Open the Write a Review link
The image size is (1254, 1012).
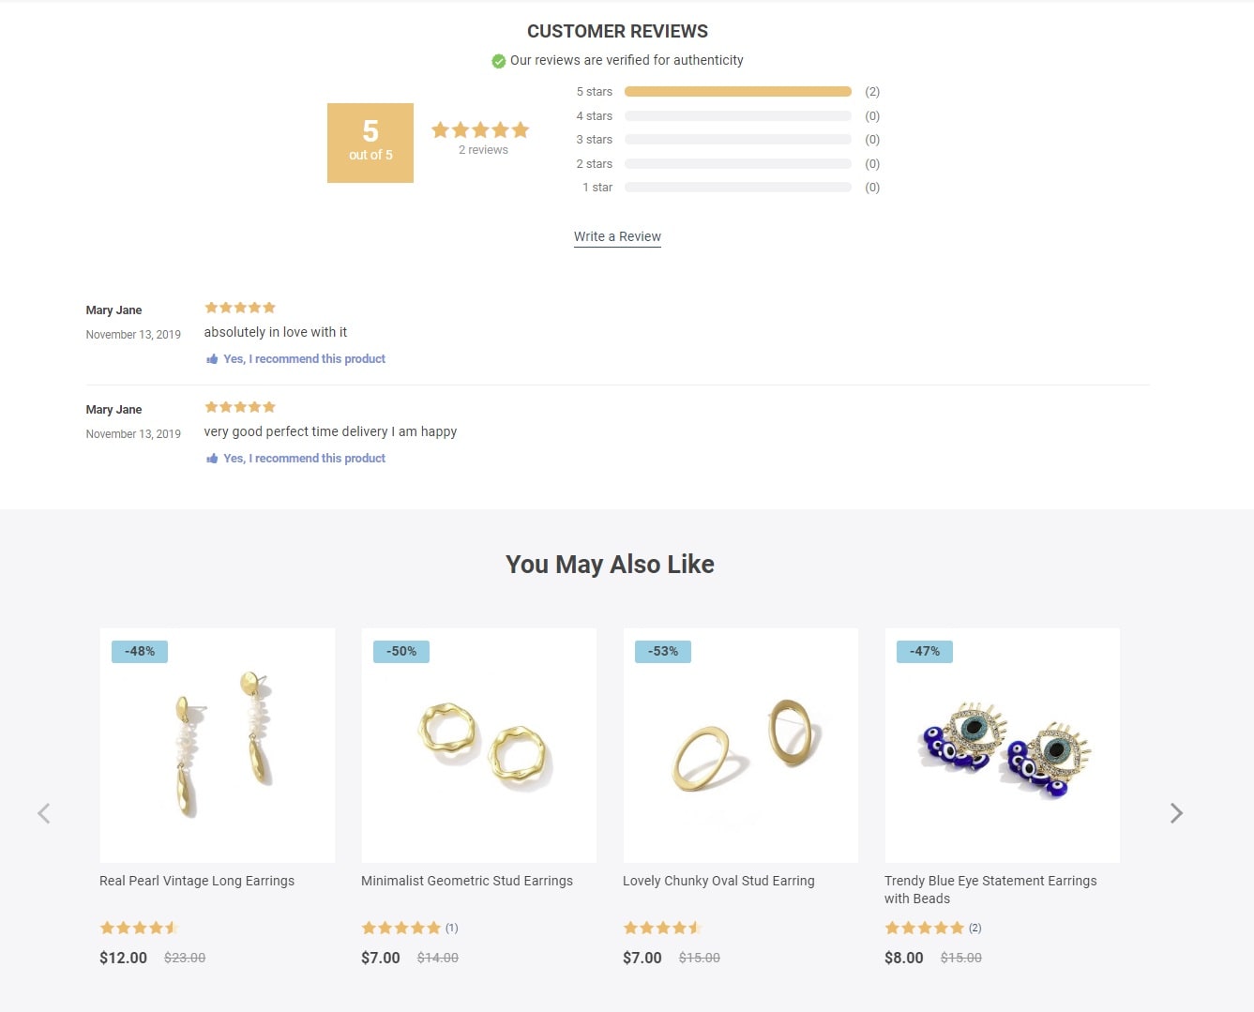(617, 236)
